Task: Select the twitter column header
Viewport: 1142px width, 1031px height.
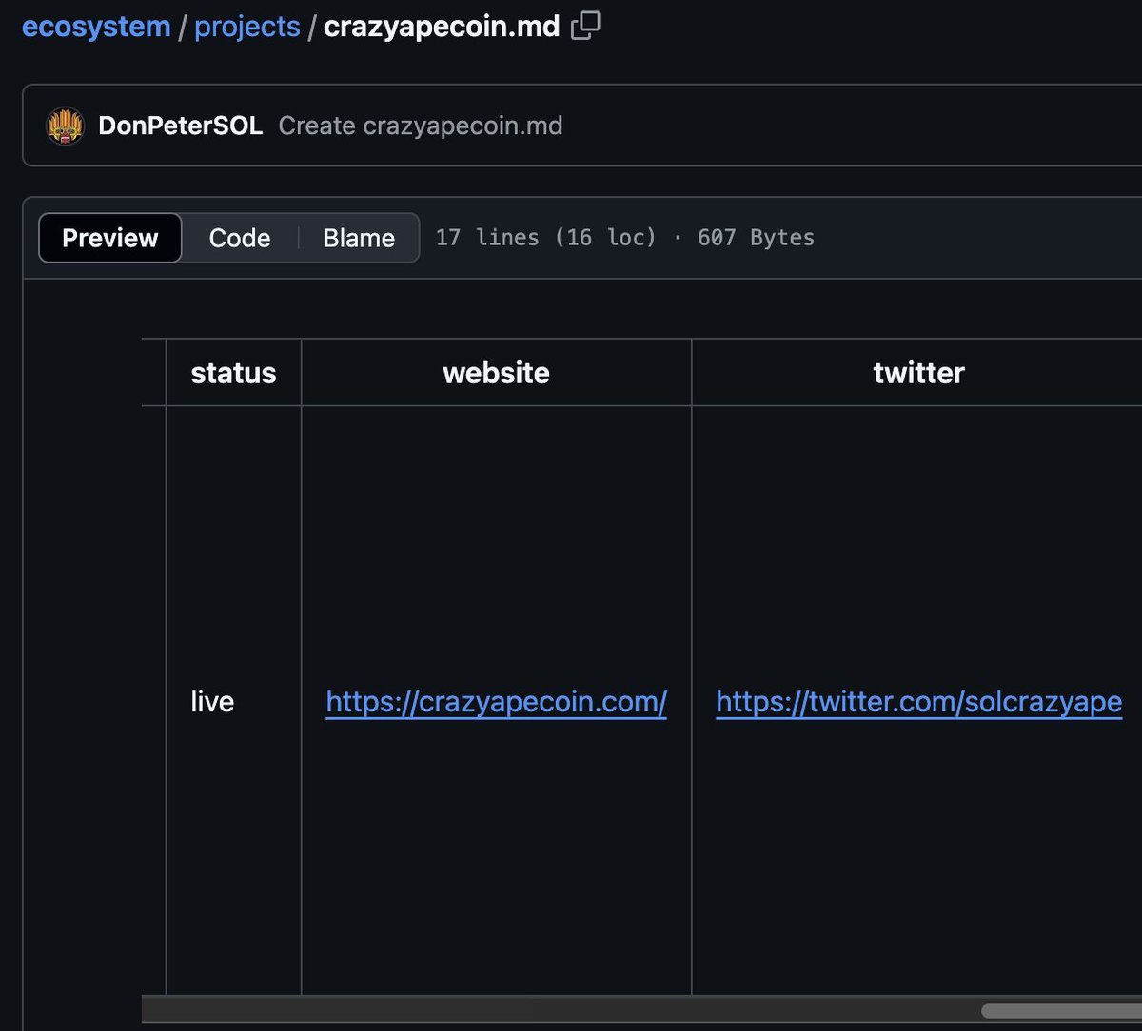Action: [x=918, y=373]
